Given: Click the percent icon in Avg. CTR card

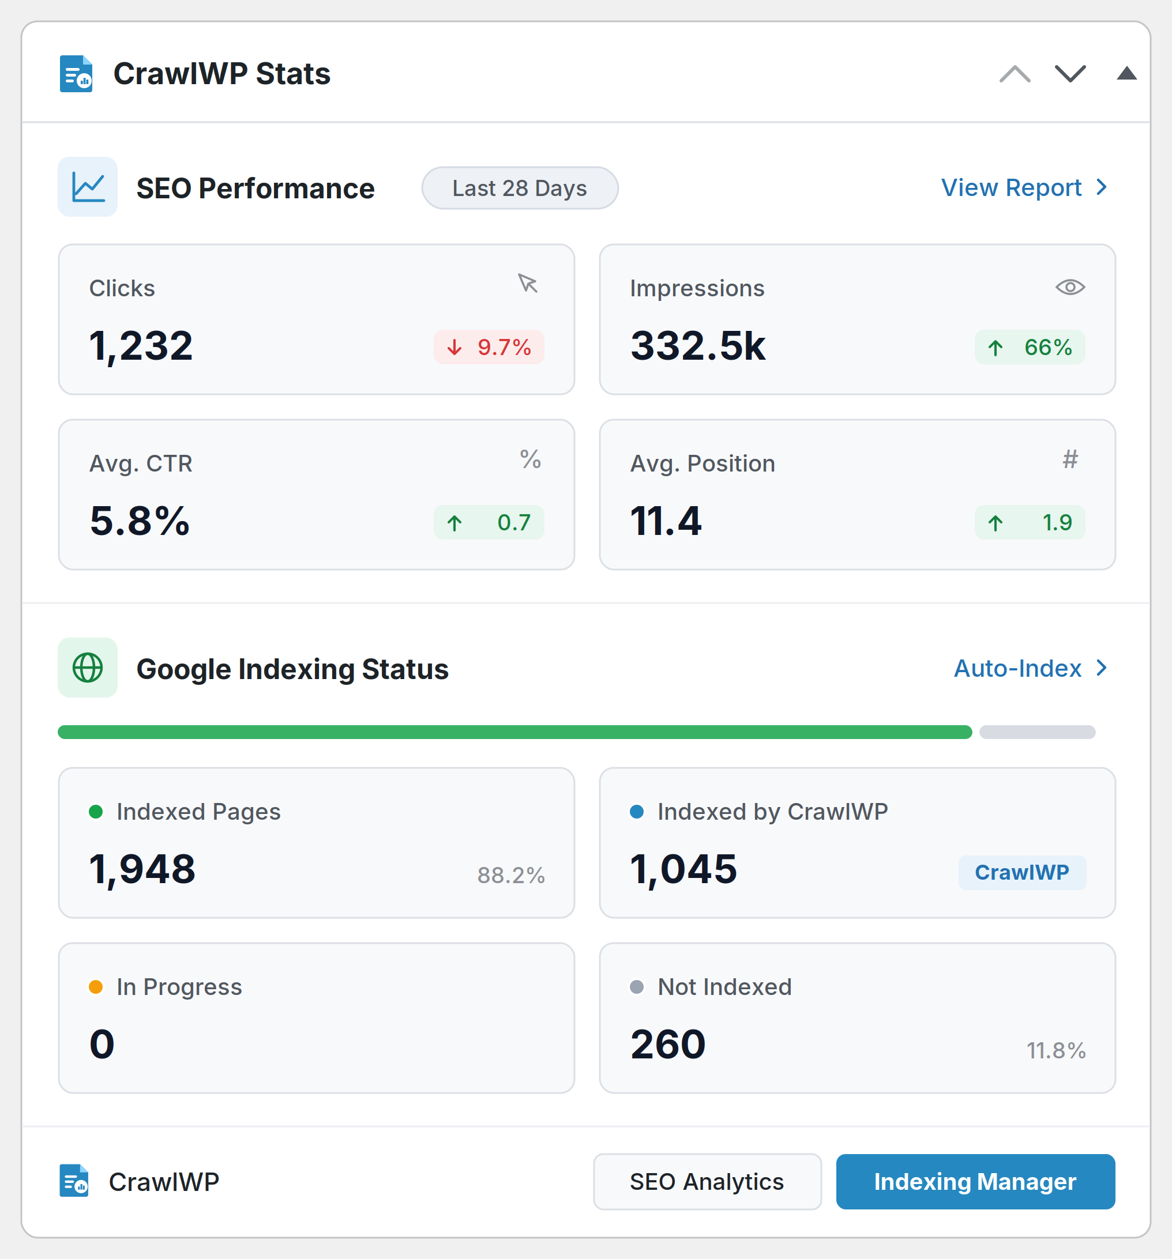Looking at the screenshot, I should tap(530, 458).
